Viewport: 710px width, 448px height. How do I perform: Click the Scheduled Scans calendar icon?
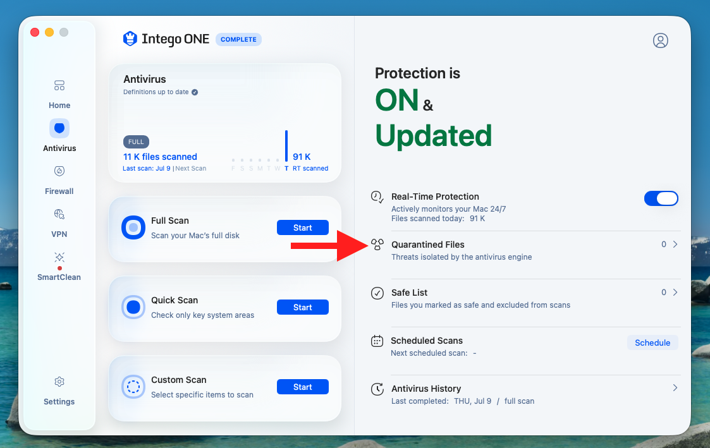pyautogui.click(x=377, y=341)
